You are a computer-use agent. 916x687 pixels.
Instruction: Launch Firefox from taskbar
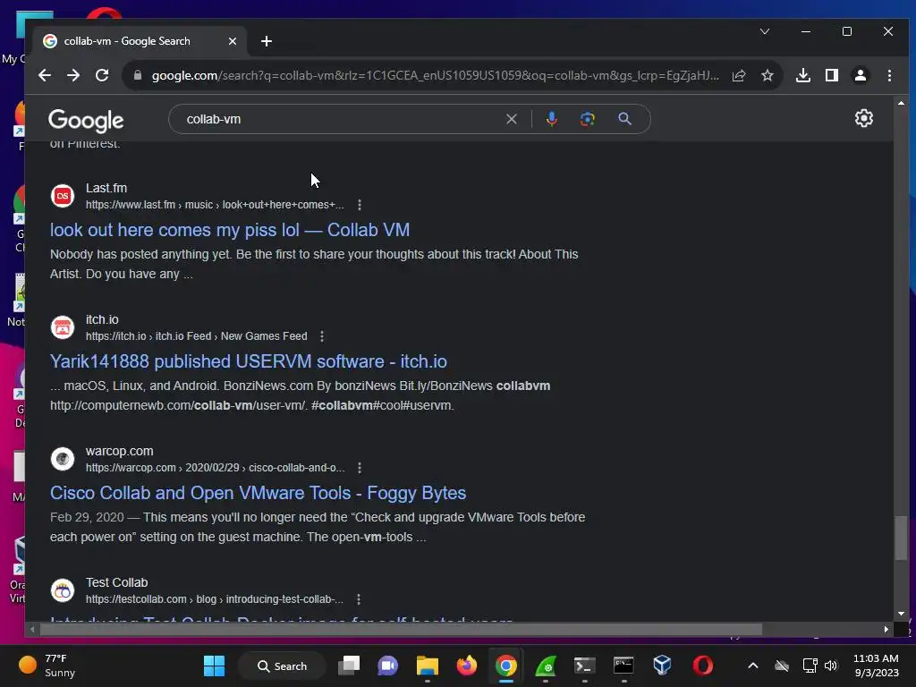coord(466,666)
